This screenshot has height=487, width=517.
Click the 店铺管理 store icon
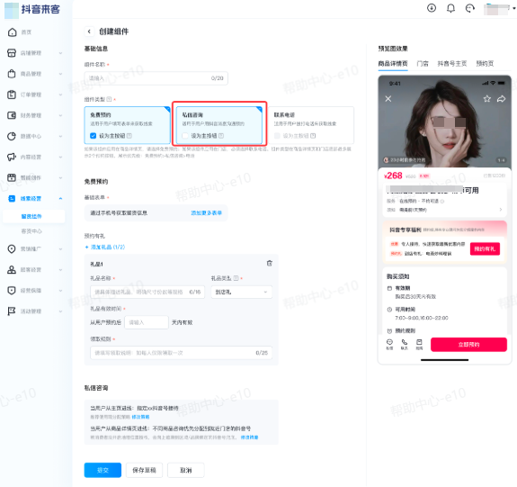coord(12,53)
